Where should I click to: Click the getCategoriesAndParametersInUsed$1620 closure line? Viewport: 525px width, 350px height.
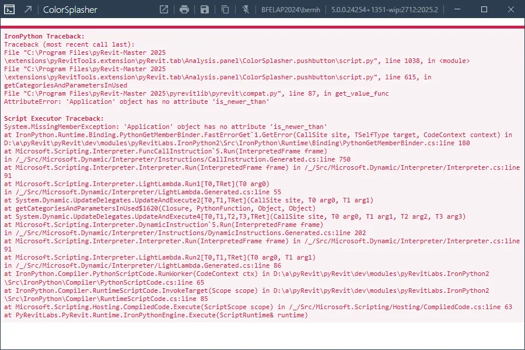click(160, 208)
